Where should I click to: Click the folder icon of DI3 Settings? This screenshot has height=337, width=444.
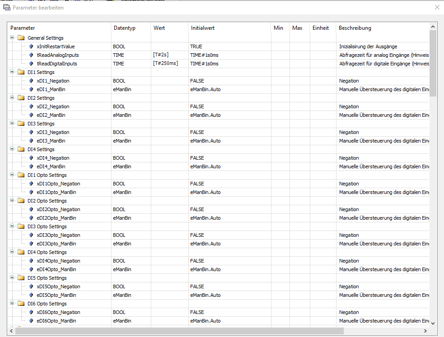pos(21,124)
